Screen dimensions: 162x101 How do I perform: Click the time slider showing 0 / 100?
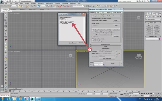tap(15, 89)
